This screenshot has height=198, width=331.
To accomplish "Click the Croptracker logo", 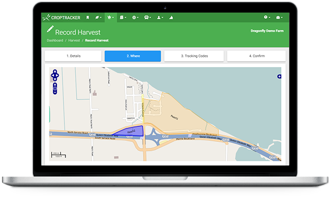I will (x=61, y=17).
